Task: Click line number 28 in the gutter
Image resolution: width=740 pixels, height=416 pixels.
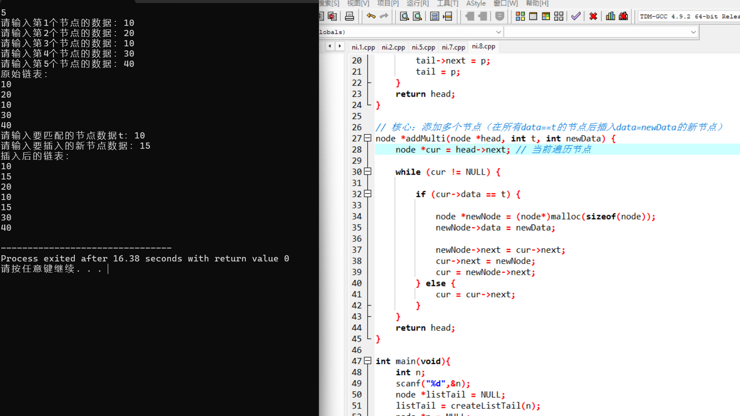Action: point(357,150)
